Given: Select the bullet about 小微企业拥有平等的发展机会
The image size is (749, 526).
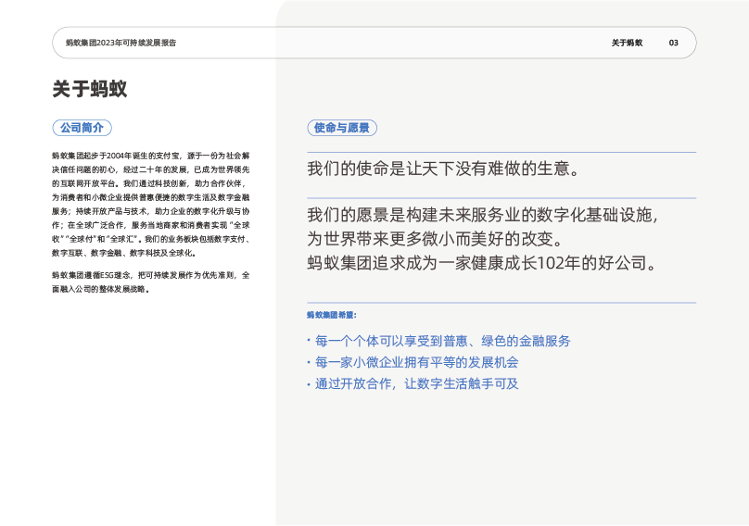Looking at the screenshot, I should (415, 362).
